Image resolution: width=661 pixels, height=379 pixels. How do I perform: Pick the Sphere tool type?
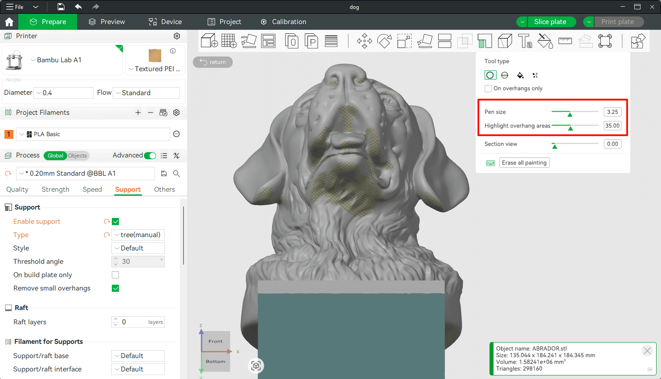pyautogui.click(x=505, y=75)
